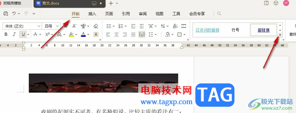
Task: Set paragraph alignment to left
Action: [x=108, y=34]
